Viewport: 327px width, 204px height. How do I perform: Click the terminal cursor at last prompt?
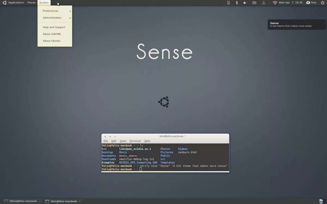[x=141, y=169]
